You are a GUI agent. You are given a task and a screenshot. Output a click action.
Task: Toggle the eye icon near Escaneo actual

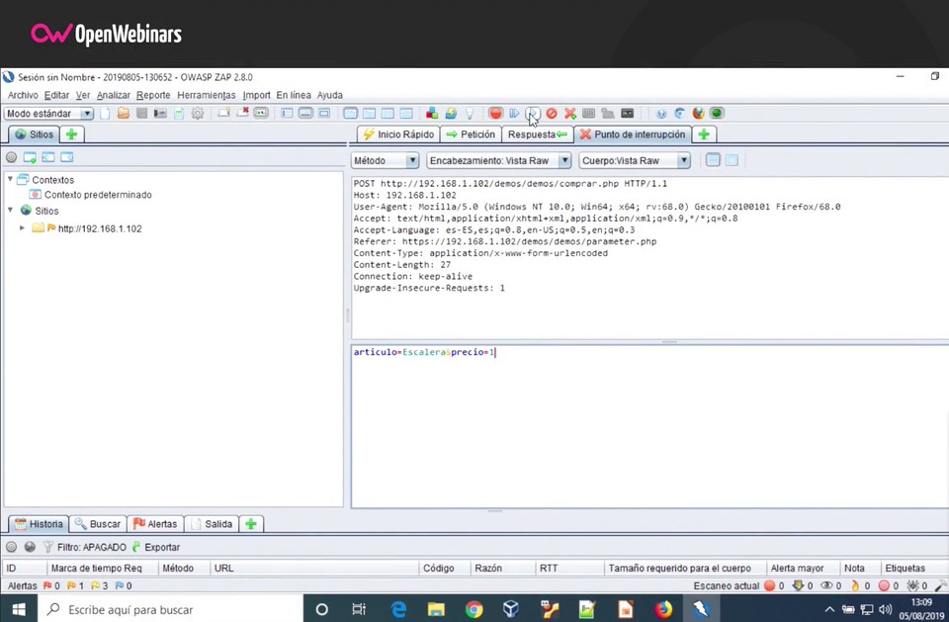[x=826, y=585]
